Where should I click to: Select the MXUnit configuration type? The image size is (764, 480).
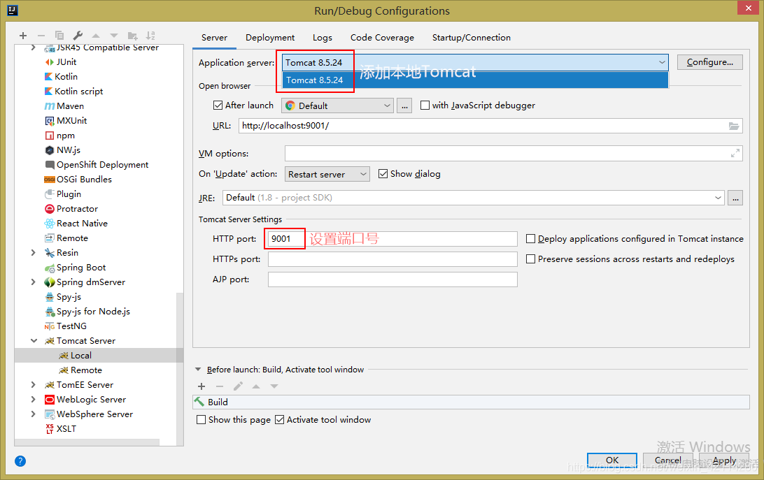pos(66,120)
